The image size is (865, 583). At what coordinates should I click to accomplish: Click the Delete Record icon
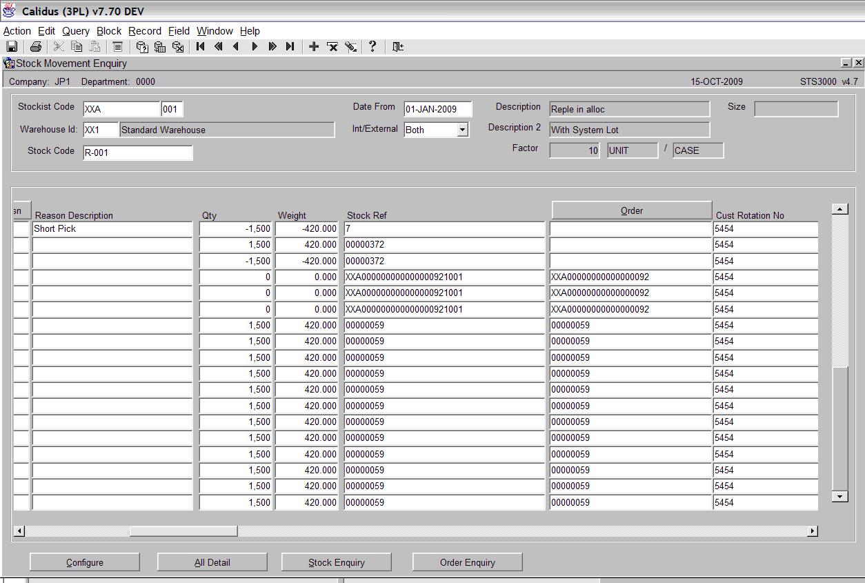click(x=332, y=47)
